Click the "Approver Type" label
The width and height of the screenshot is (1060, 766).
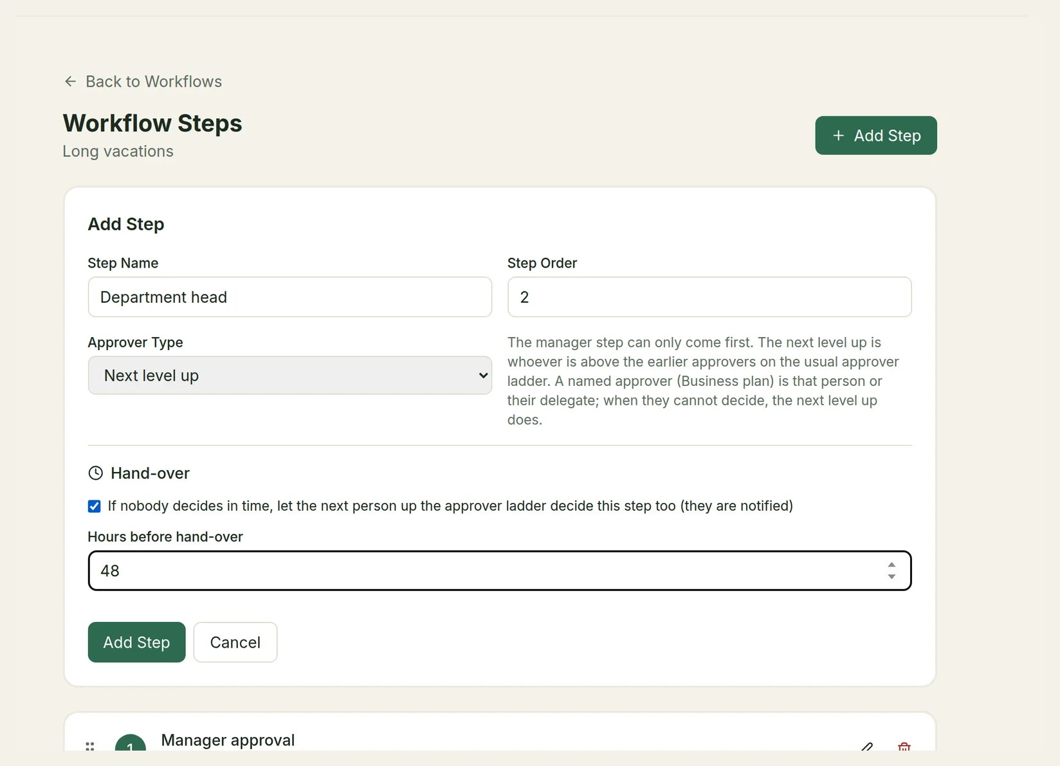tap(136, 342)
